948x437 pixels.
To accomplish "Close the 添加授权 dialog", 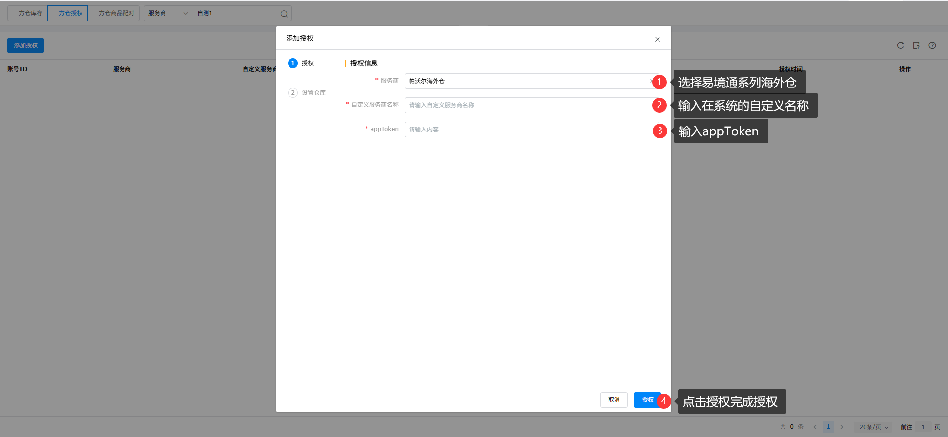I will coord(657,39).
